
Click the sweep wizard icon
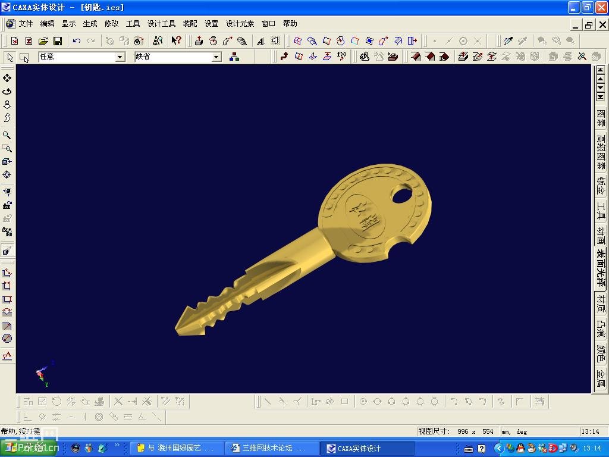(x=228, y=41)
